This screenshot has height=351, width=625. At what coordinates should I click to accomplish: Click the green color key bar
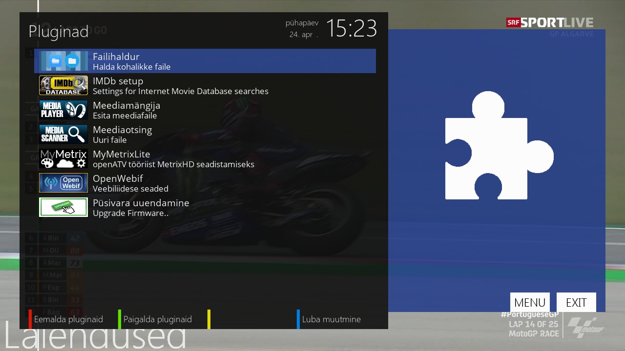(x=120, y=319)
